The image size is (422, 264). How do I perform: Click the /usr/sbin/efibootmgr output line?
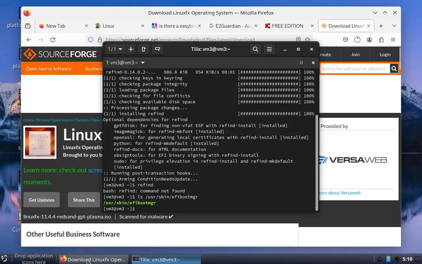tap(130, 203)
